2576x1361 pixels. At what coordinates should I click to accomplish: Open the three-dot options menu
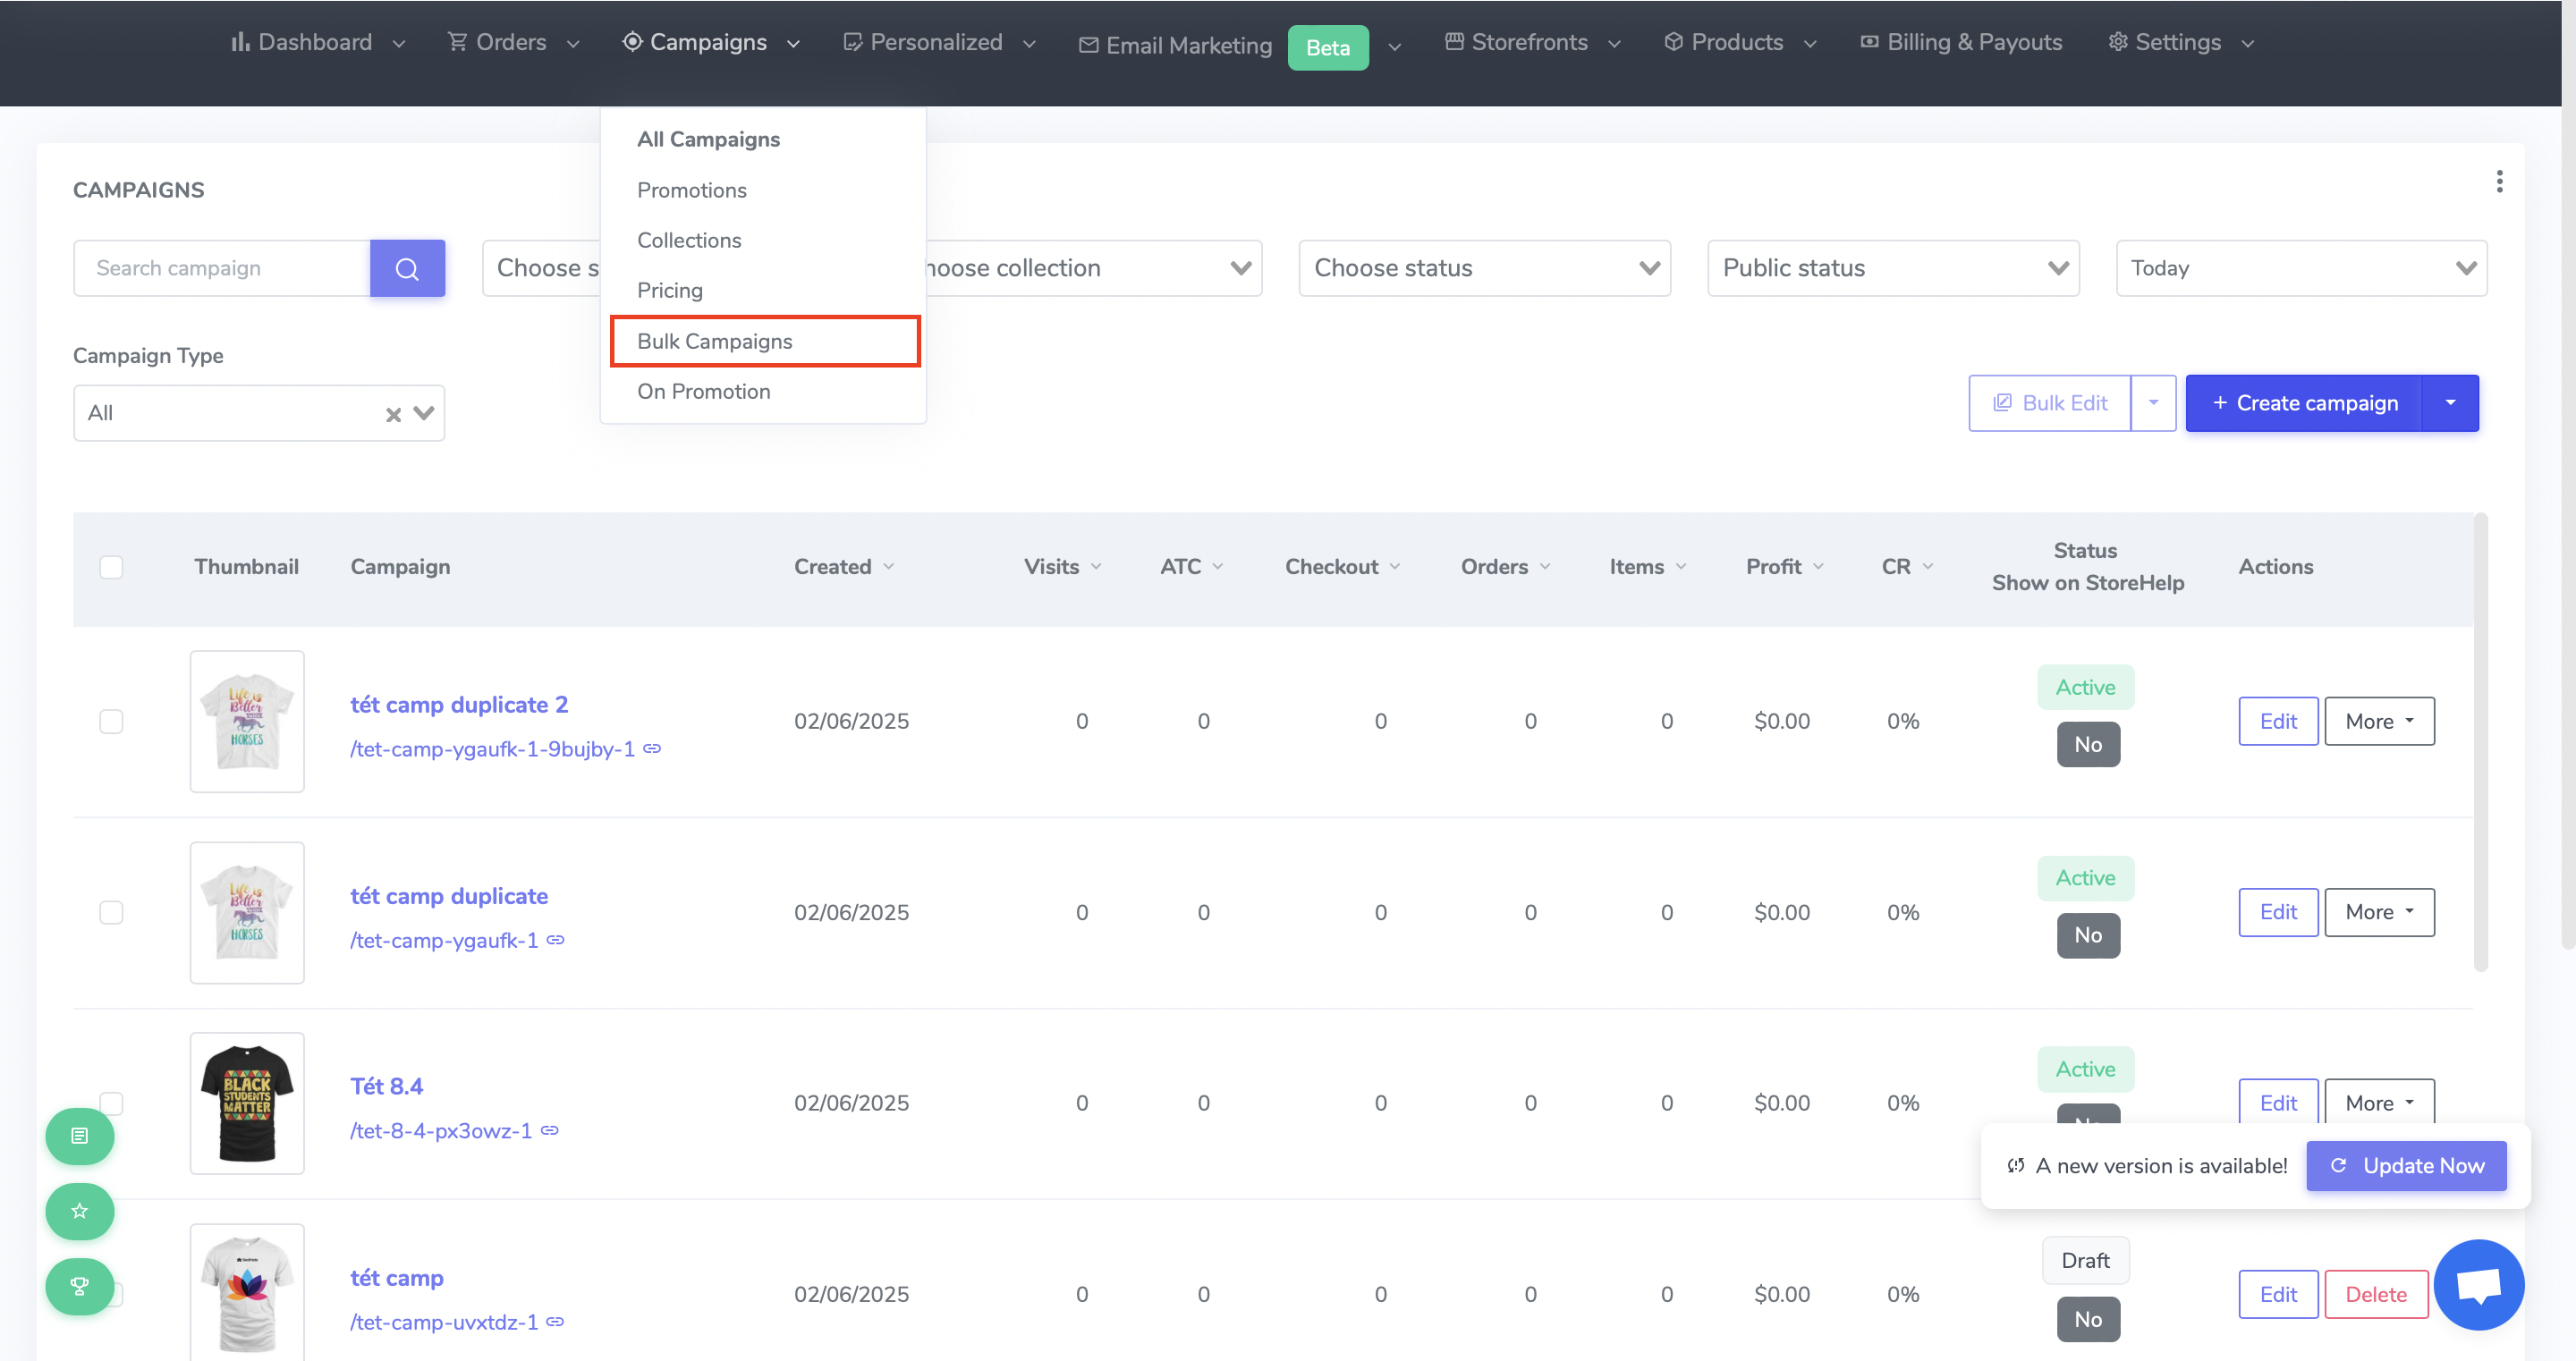click(2499, 182)
